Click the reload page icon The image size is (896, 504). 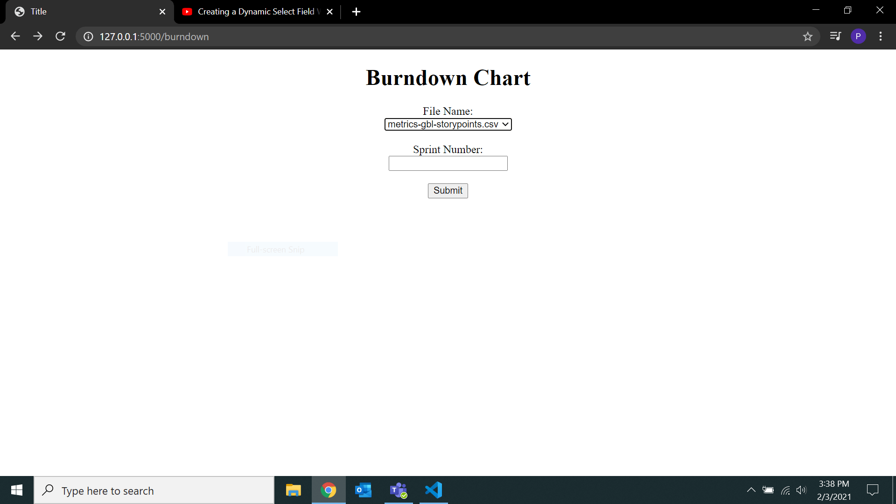pyautogui.click(x=60, y=36)
